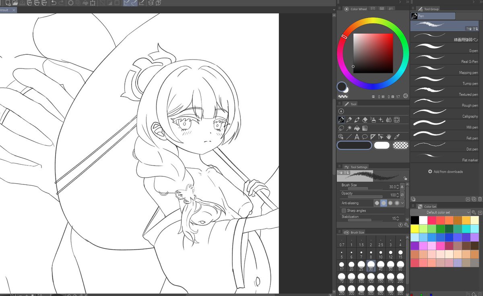Select the Hand move tool

388,137
